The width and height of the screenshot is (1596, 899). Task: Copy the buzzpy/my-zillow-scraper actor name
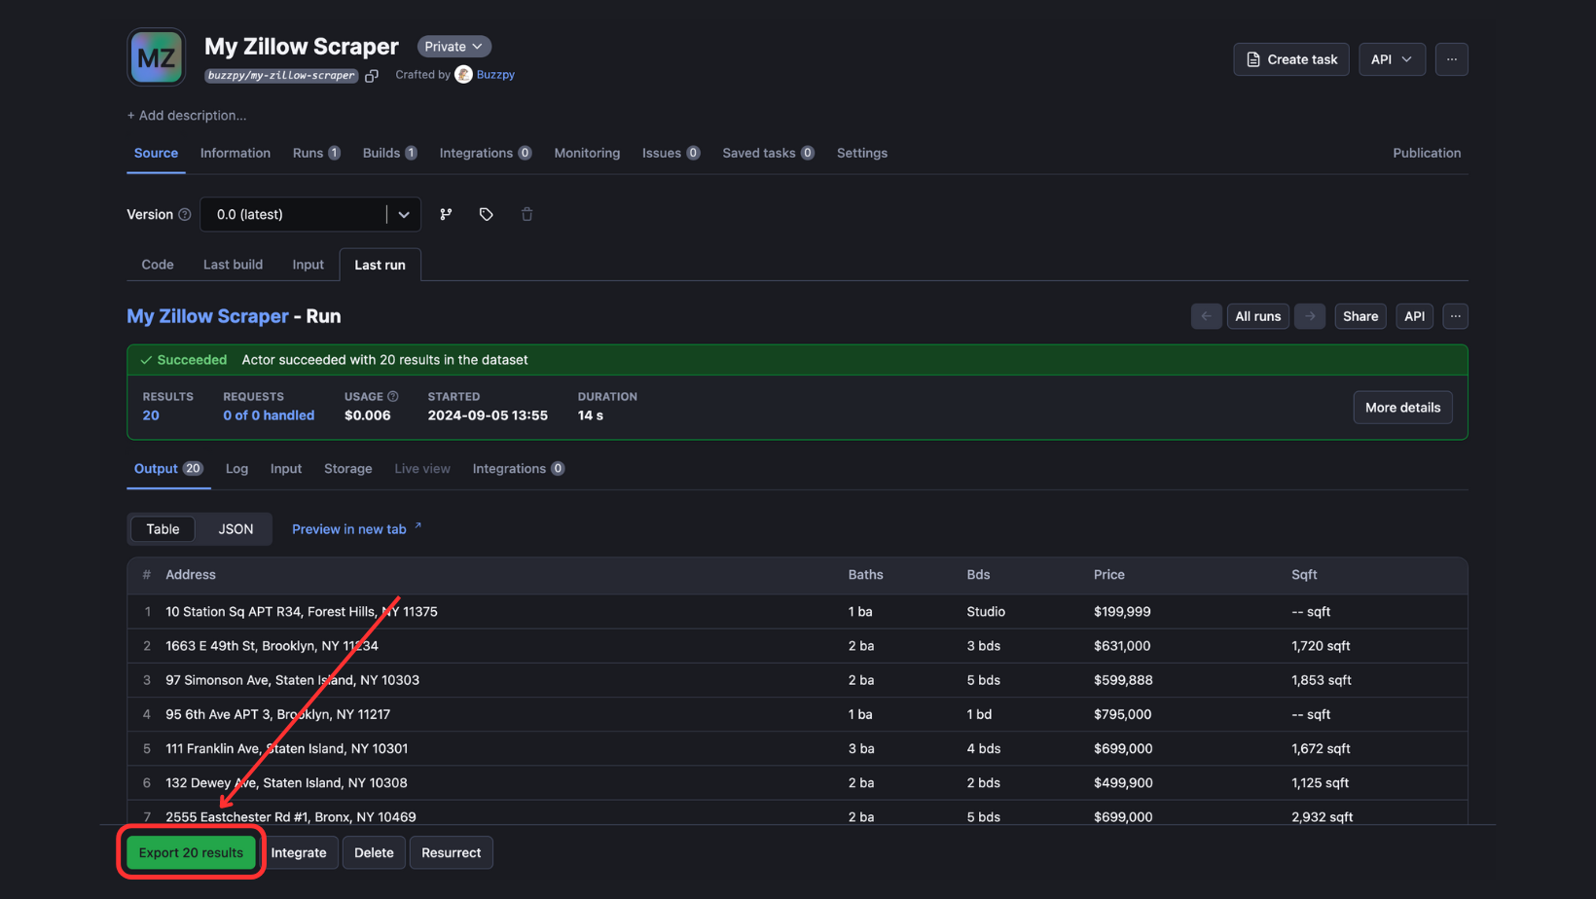pyautogui.click(x=371, y=75)
